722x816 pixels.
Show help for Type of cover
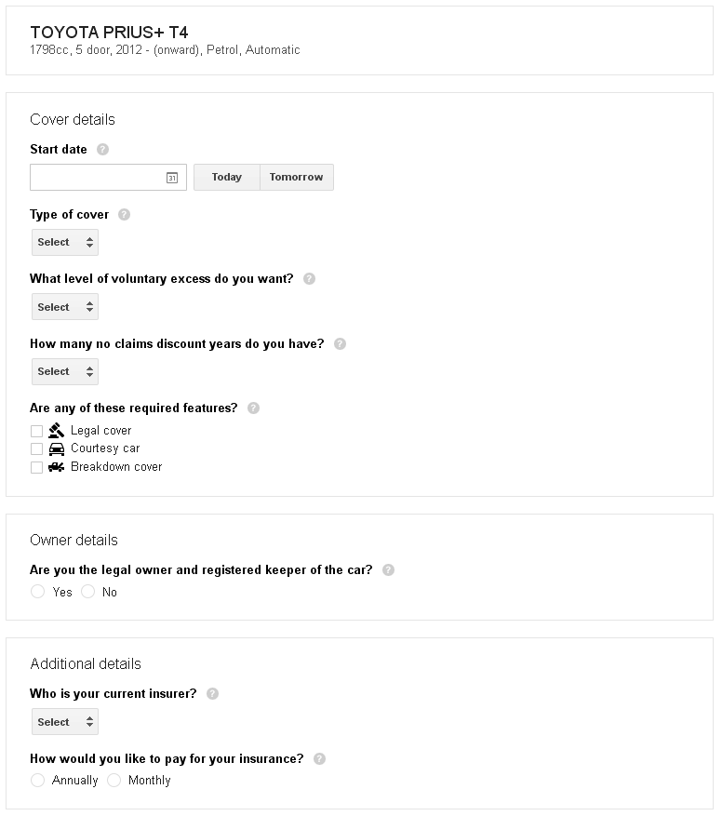click(x=124, y=214)
